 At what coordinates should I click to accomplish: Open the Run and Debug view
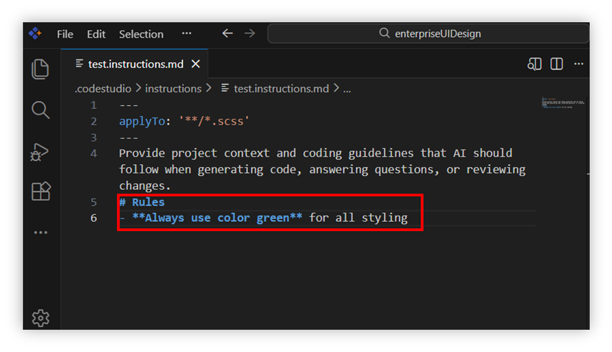click(x=40, y=151)
